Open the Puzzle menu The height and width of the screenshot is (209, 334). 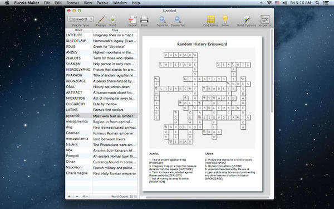coord(102,3)
